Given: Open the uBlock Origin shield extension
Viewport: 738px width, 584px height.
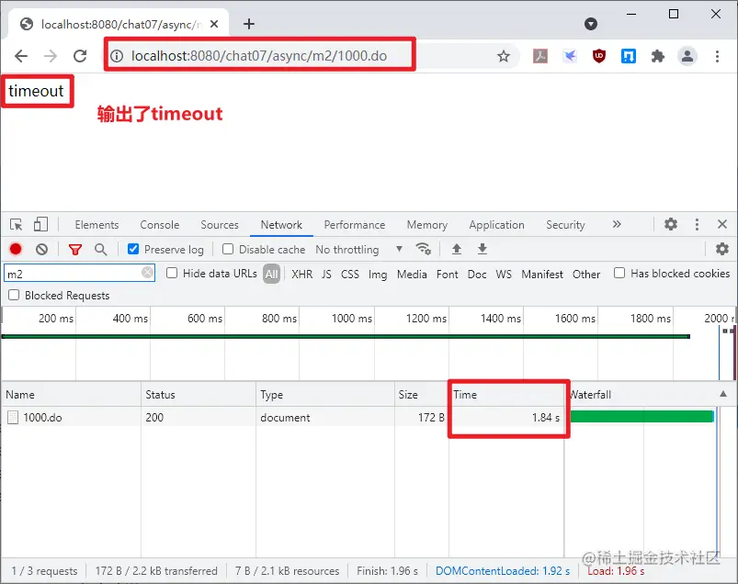Looking at the screenshot, I should [598, 56].
